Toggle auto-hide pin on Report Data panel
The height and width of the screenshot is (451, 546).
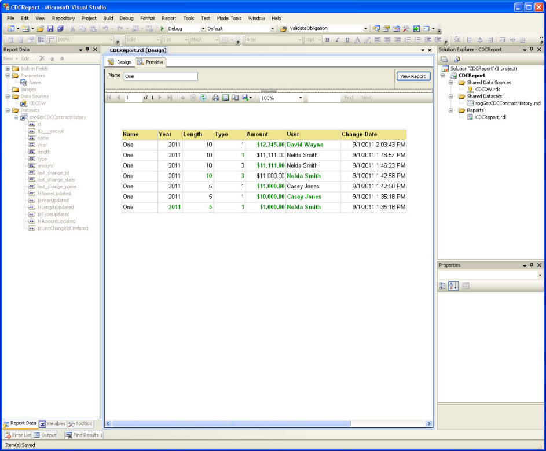(x=88, y=50)
